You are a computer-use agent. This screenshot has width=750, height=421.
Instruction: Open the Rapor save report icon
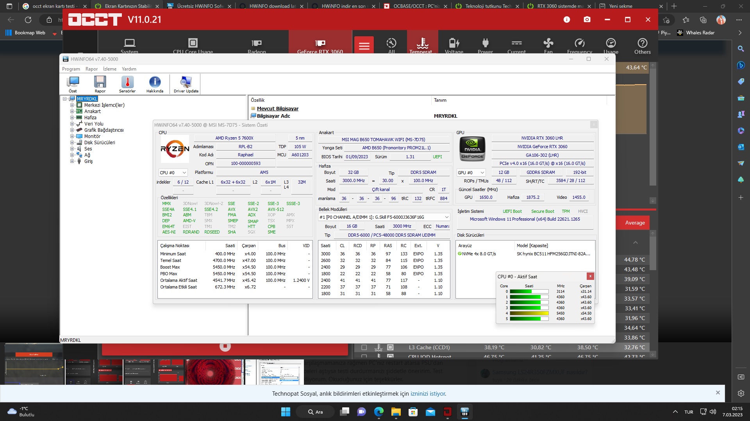tap(100, 84)
